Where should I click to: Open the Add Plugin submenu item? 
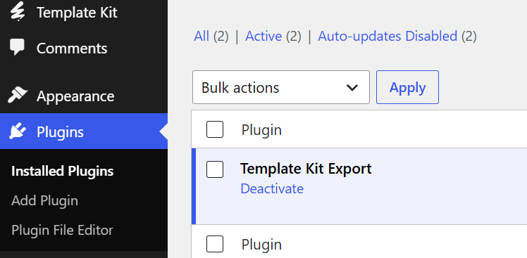[44, 200]
